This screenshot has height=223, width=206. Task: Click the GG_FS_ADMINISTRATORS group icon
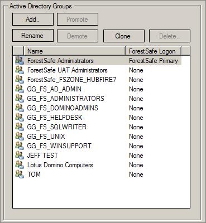pyautogui.click(x=20, y=99)
